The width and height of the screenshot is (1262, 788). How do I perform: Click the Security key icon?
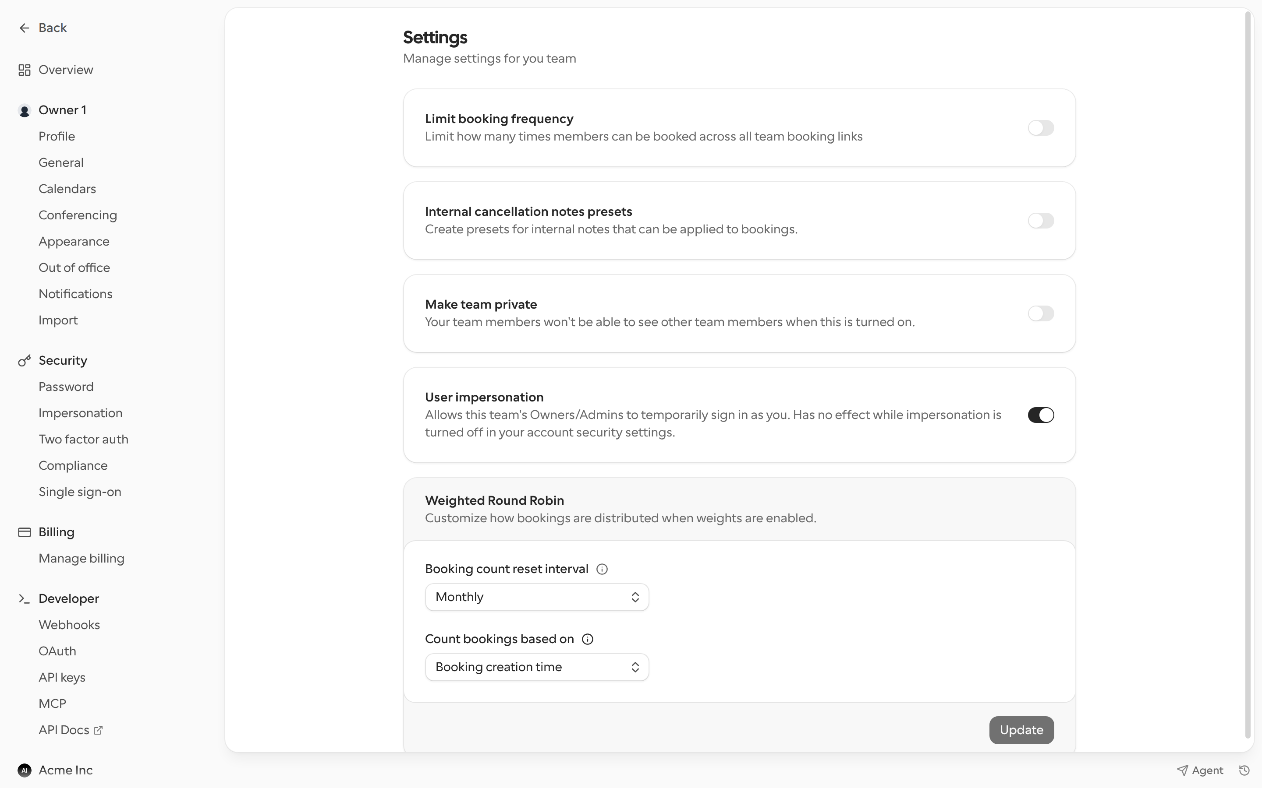click(x=24, y=361)
